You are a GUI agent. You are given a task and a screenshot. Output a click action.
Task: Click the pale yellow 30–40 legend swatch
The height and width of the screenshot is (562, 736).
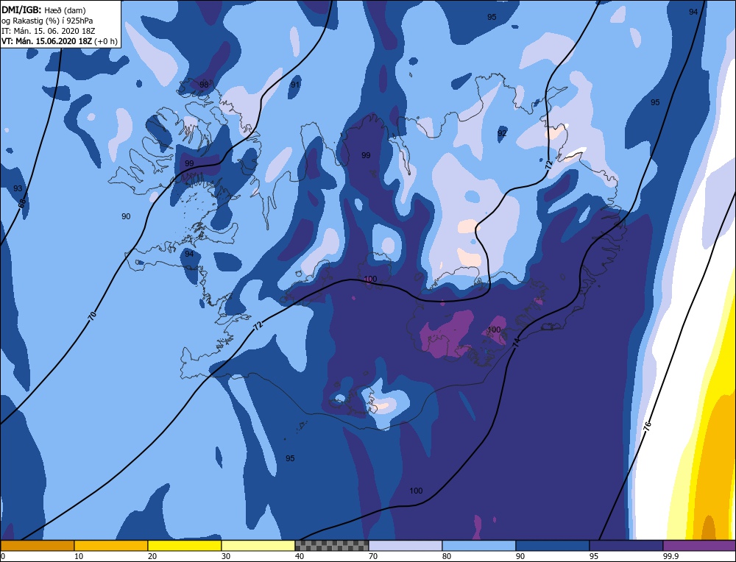[258, 545]
